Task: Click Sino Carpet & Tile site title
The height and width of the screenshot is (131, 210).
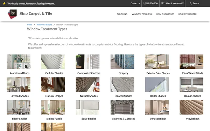Action: coord(36,14)
